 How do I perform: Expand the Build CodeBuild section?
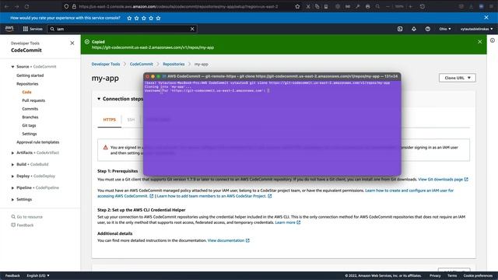point(12,164)
